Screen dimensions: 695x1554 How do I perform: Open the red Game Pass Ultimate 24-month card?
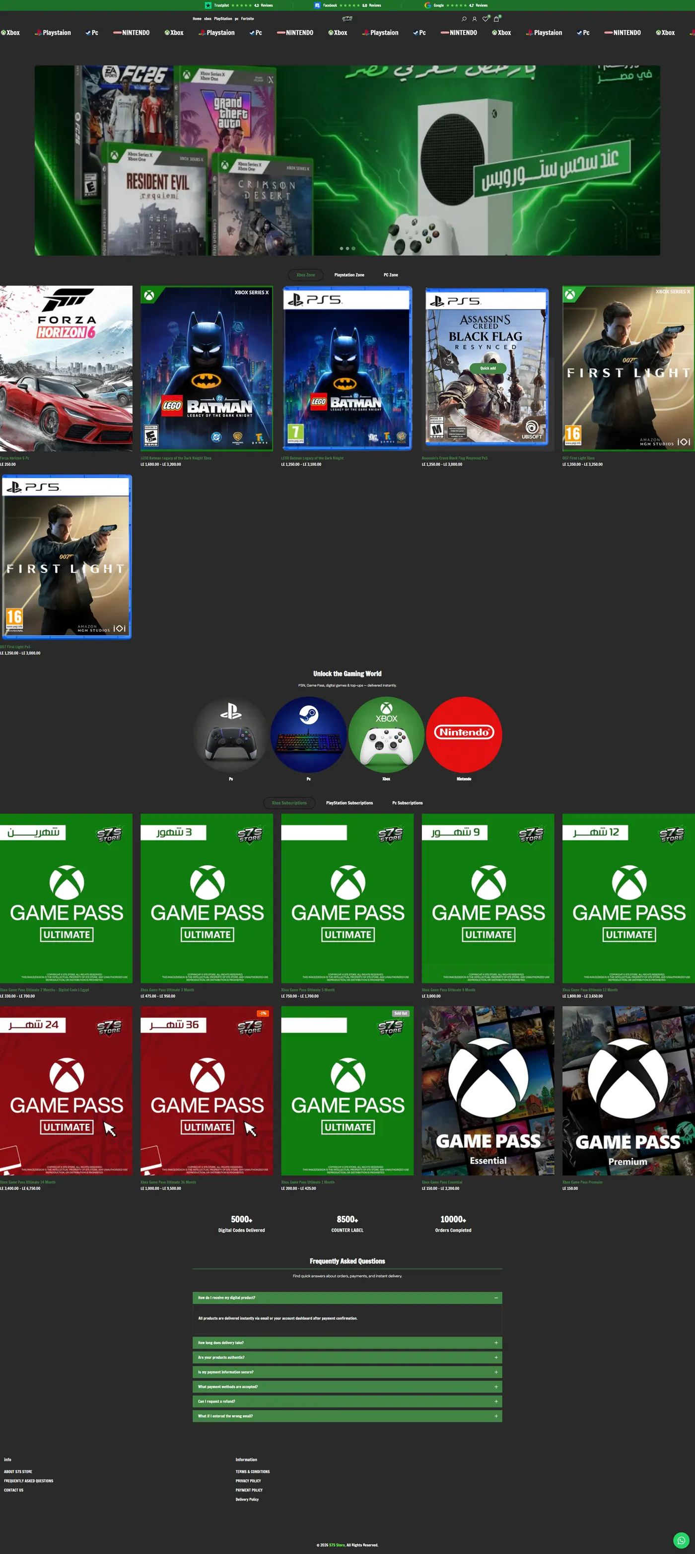click(67, 1091)
